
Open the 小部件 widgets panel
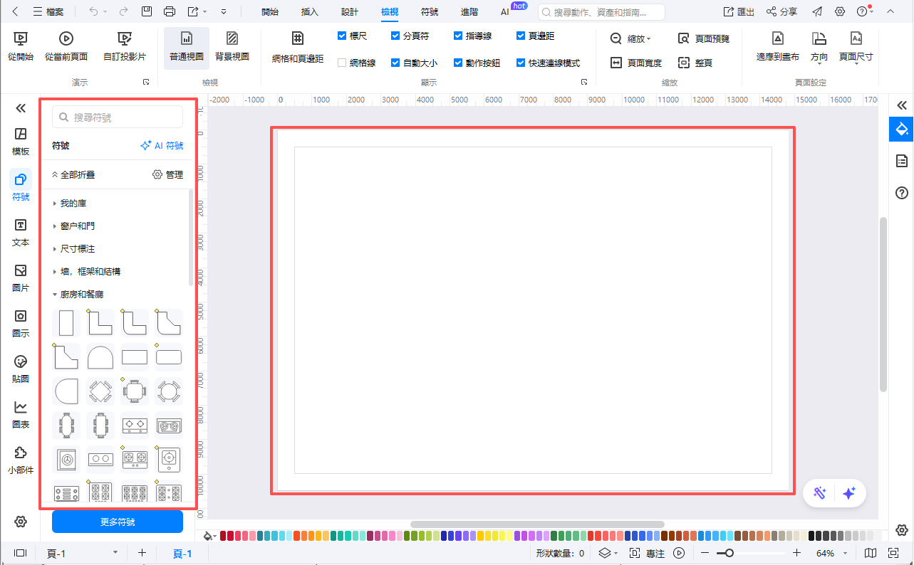(21, 460)
